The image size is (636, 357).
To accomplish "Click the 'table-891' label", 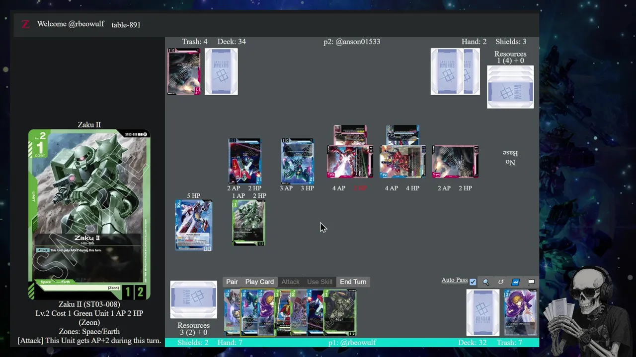I will [x=126, y=24].
